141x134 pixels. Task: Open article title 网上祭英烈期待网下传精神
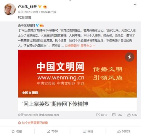pos(55,104)
